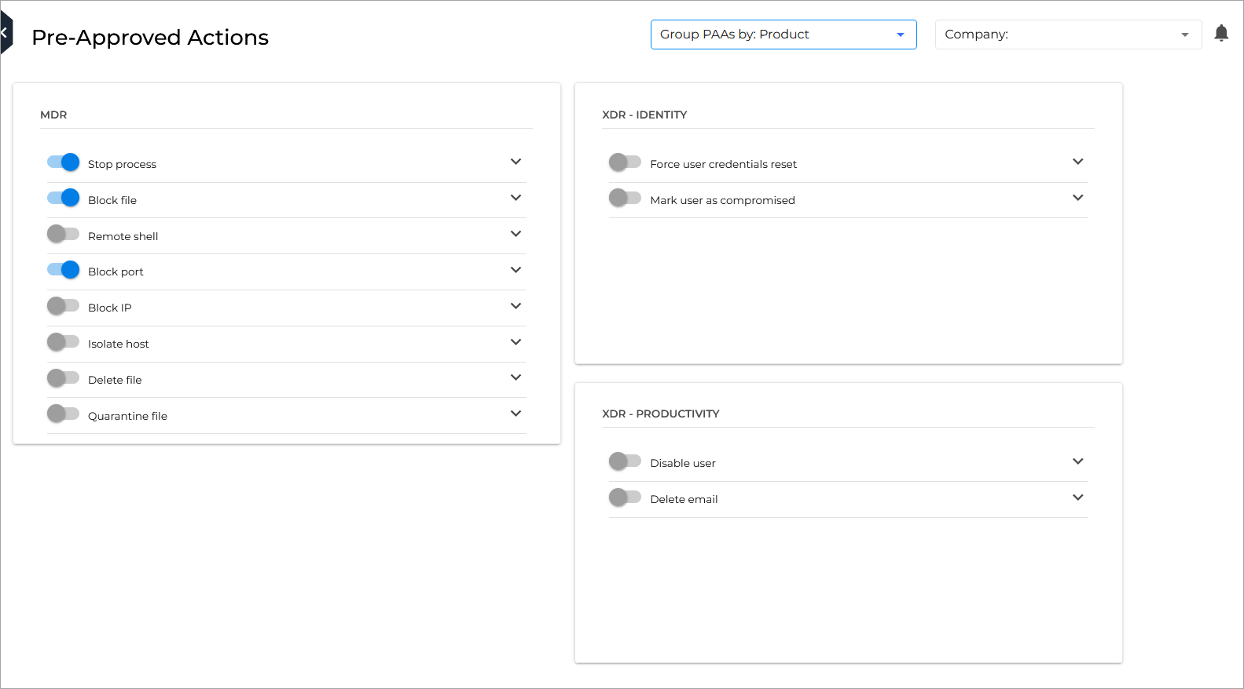Enable Force user credentials reset toggle
The width and height of the screenshot is (1244, 689).
(625, 162)
